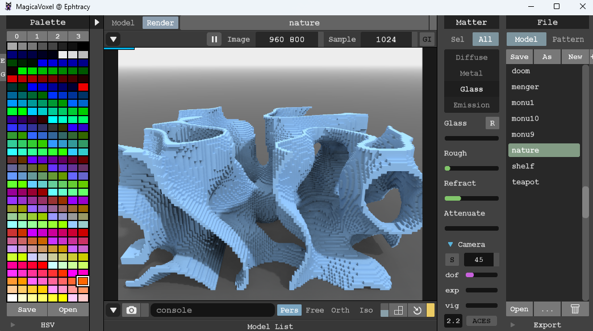
Task: Click the grid display icon in bottom toolbar
Action: pyautogui.click(x=399, y=310)
